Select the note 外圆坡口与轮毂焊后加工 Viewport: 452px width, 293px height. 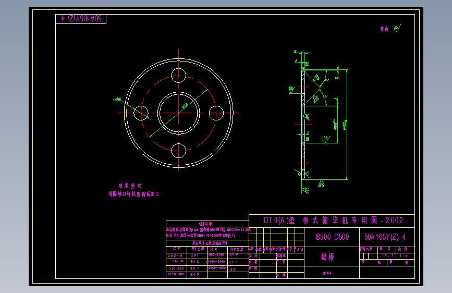(134, 194)
